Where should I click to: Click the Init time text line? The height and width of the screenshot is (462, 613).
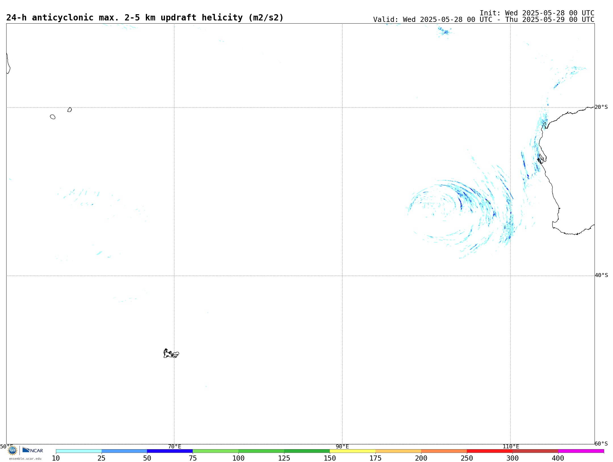(537, 13)
